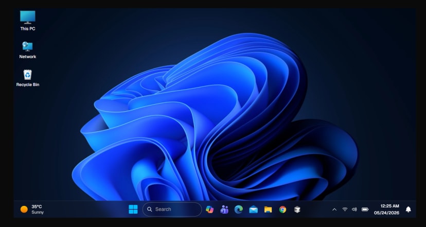Launch Google Chrome from the taskbar
This screenshot has width=426, height=227.
pyautogui.click(x=282, y=209)
